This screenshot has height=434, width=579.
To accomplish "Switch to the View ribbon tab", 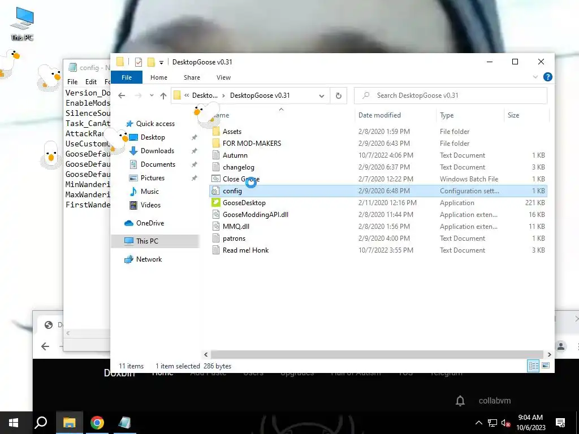I will pos(223,77).
